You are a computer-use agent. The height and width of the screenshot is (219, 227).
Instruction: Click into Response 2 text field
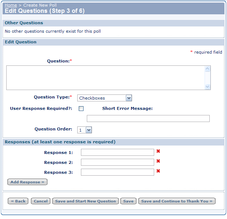tap(117, 162)
